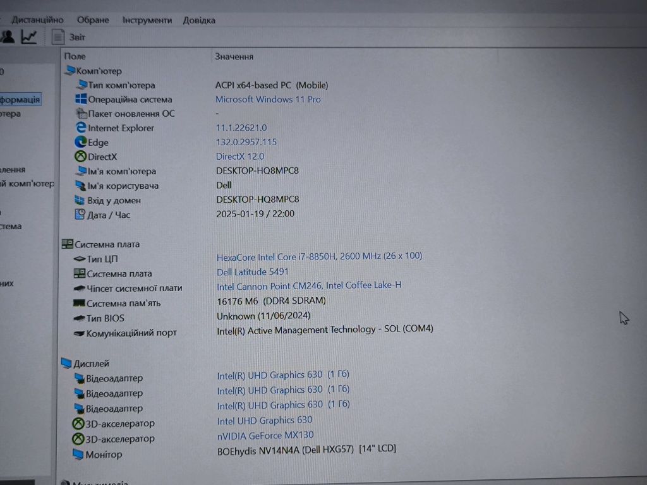Open the Dell Latitude 5491 link

(x=253, y=272)
